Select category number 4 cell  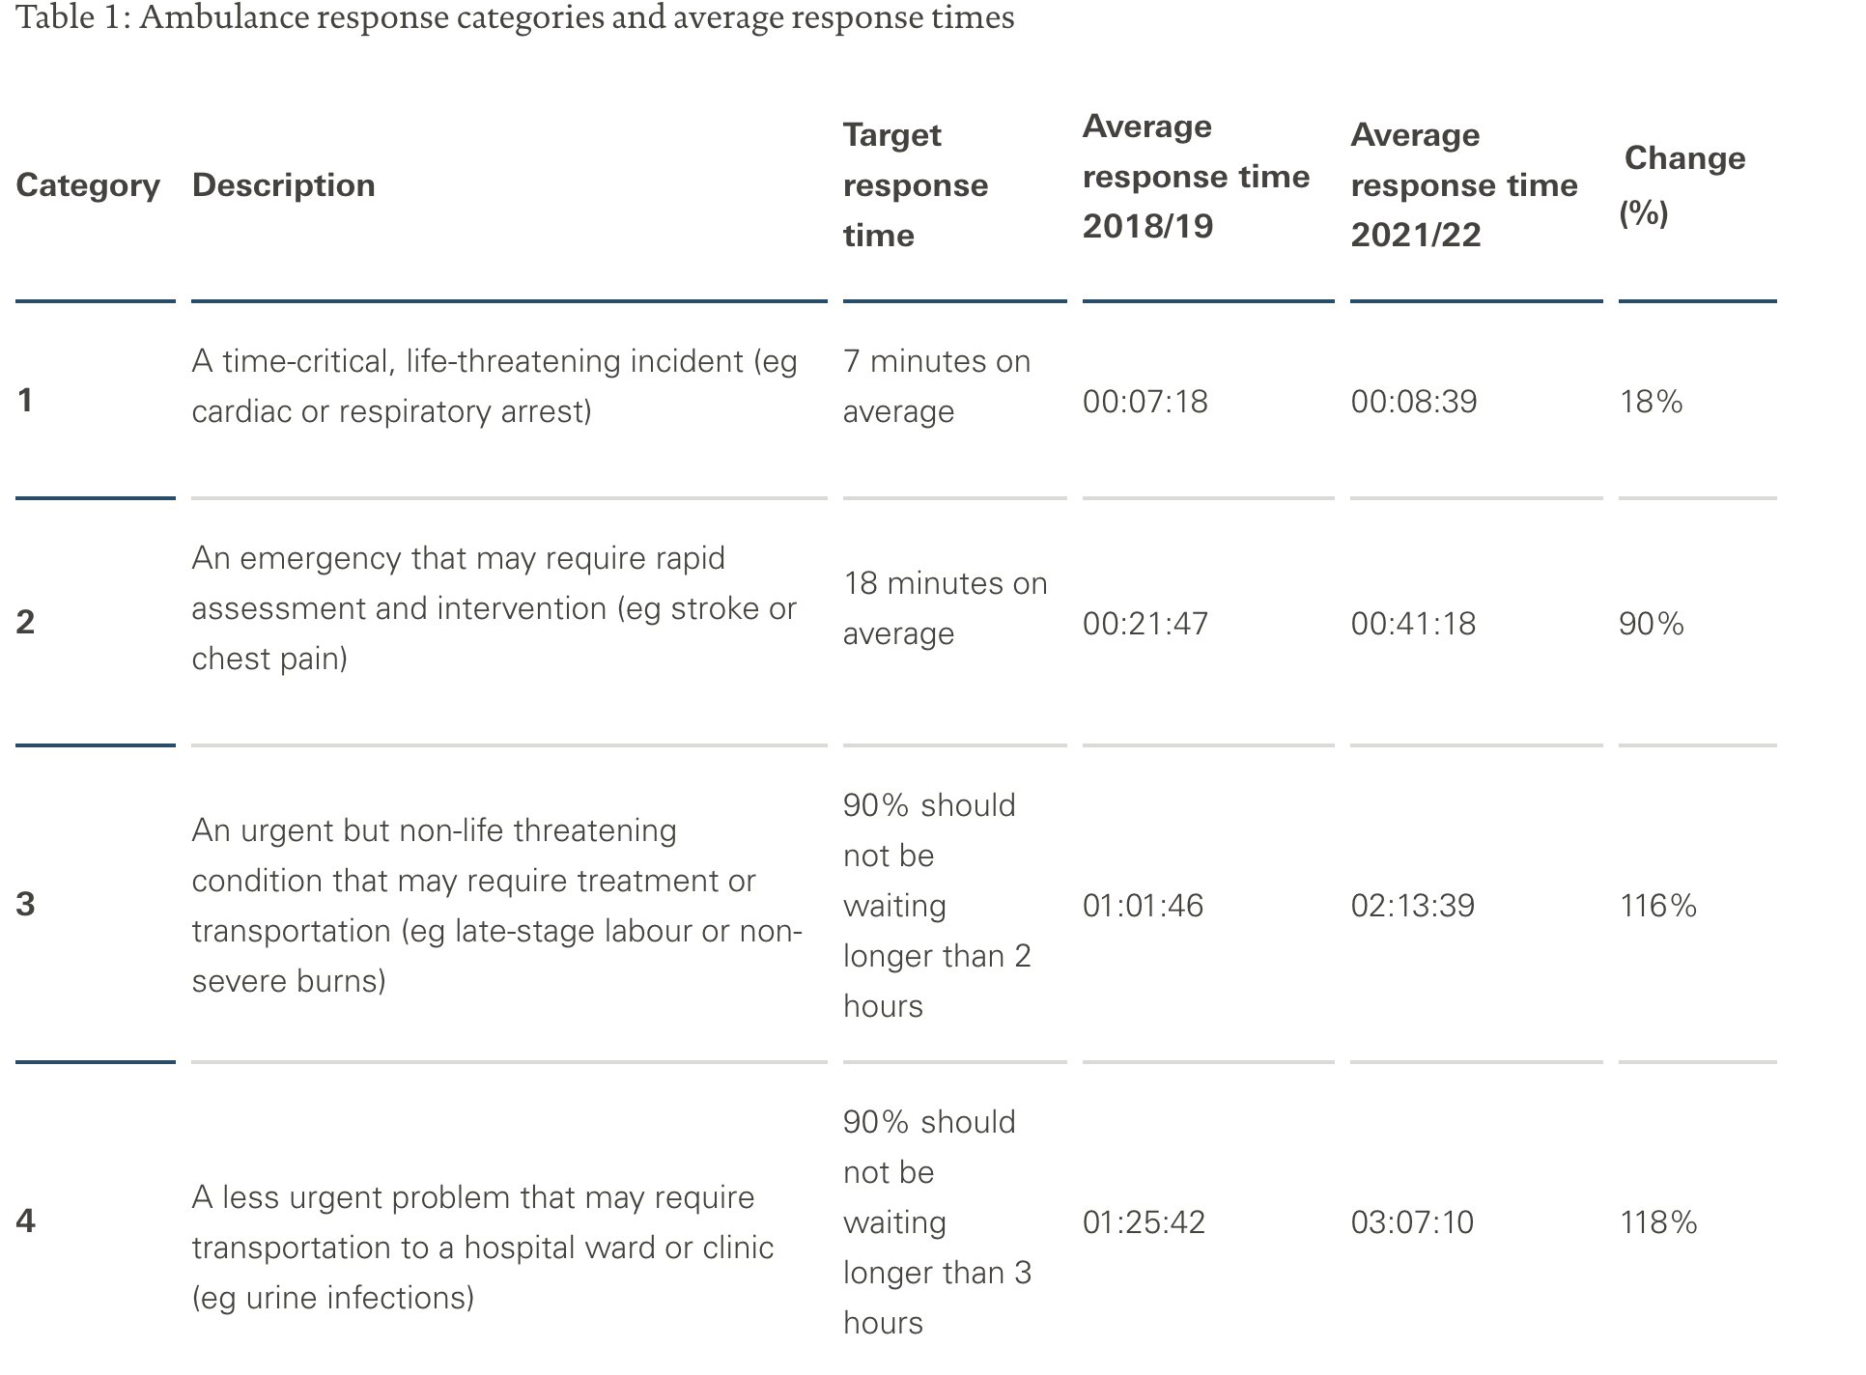click(25, 1221)
